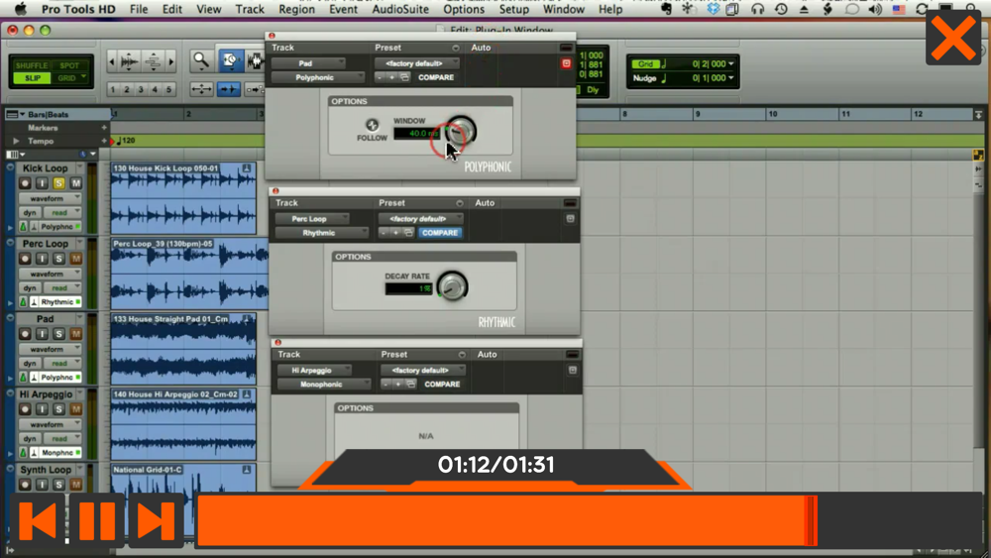Click previous preset minus in Polyphonic plugin
This screenshot has height=558, width=991.
coord(380,77)
